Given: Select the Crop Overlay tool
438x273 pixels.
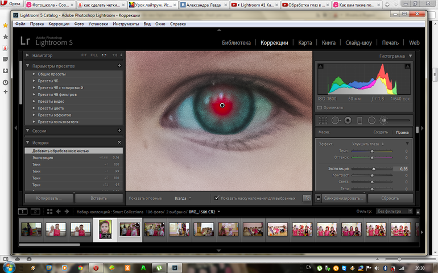Looking at the screenshot, I should [323, 120].
